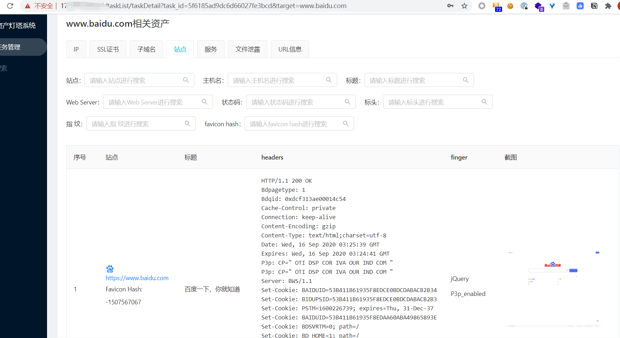The image size is (620, 338).
Task: Bookmark this page with the star icon
Action: click(x=464, y=6)
